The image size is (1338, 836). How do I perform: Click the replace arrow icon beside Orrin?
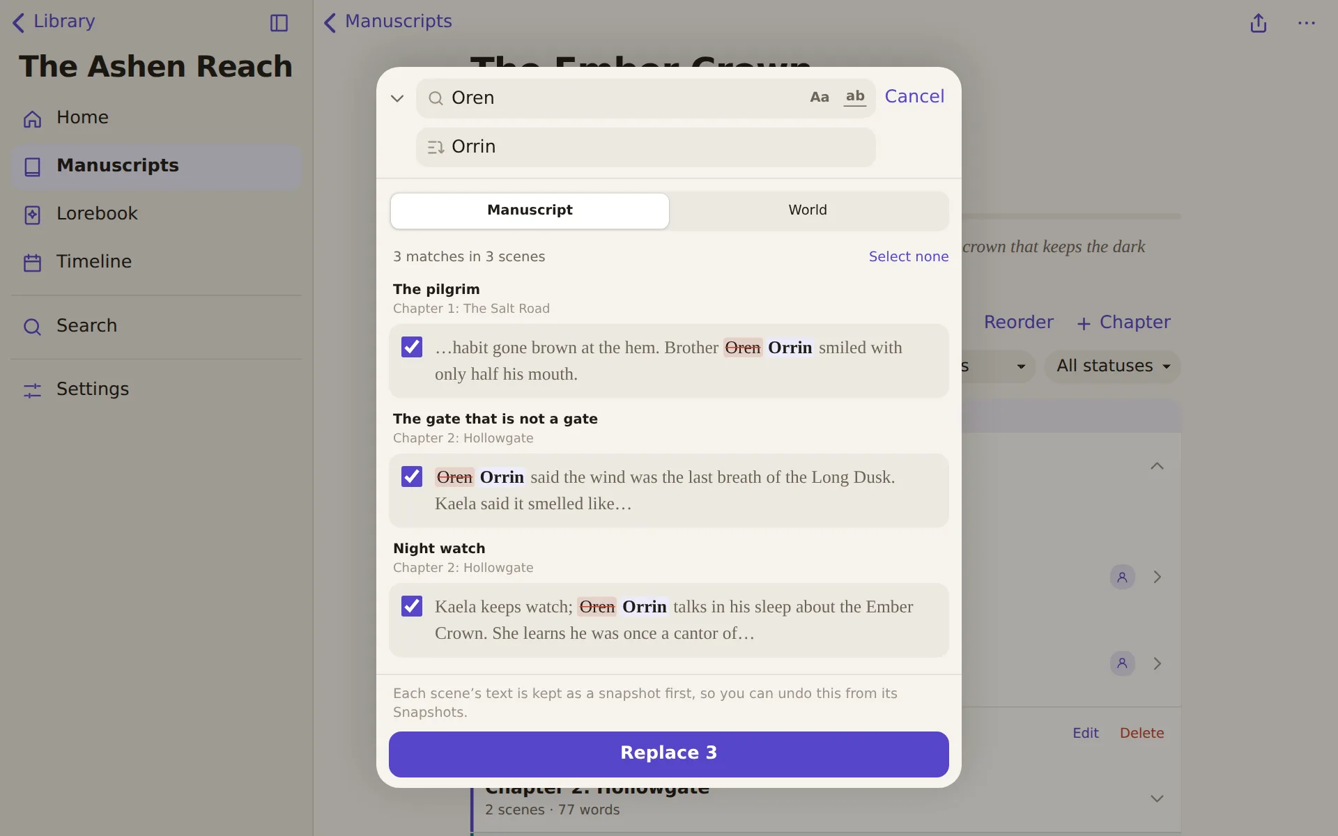[x=436, y=147]
